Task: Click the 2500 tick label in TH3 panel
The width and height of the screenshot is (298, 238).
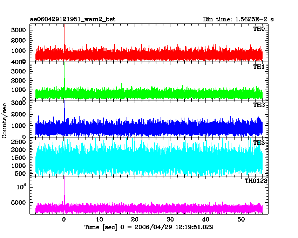Action: click(x=19, y=142)
